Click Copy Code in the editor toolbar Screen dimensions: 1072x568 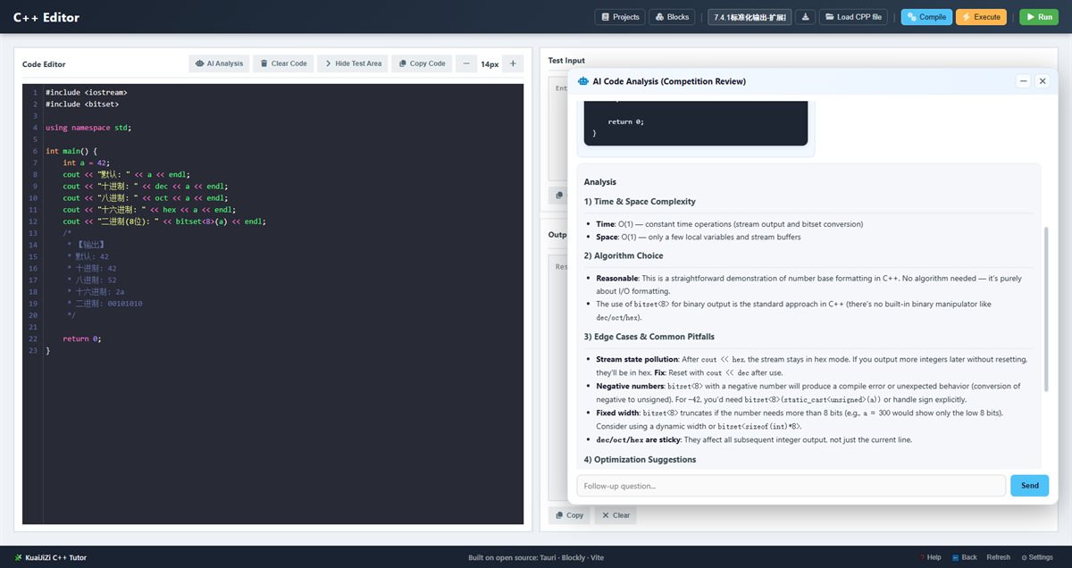point(422,63)
